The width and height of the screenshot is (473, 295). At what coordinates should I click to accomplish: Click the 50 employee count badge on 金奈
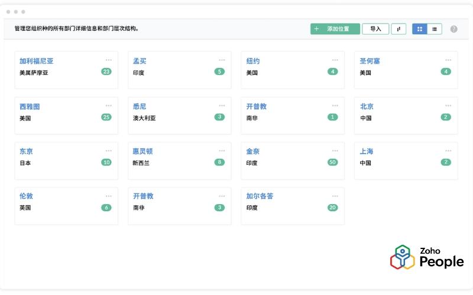[332, 162]
